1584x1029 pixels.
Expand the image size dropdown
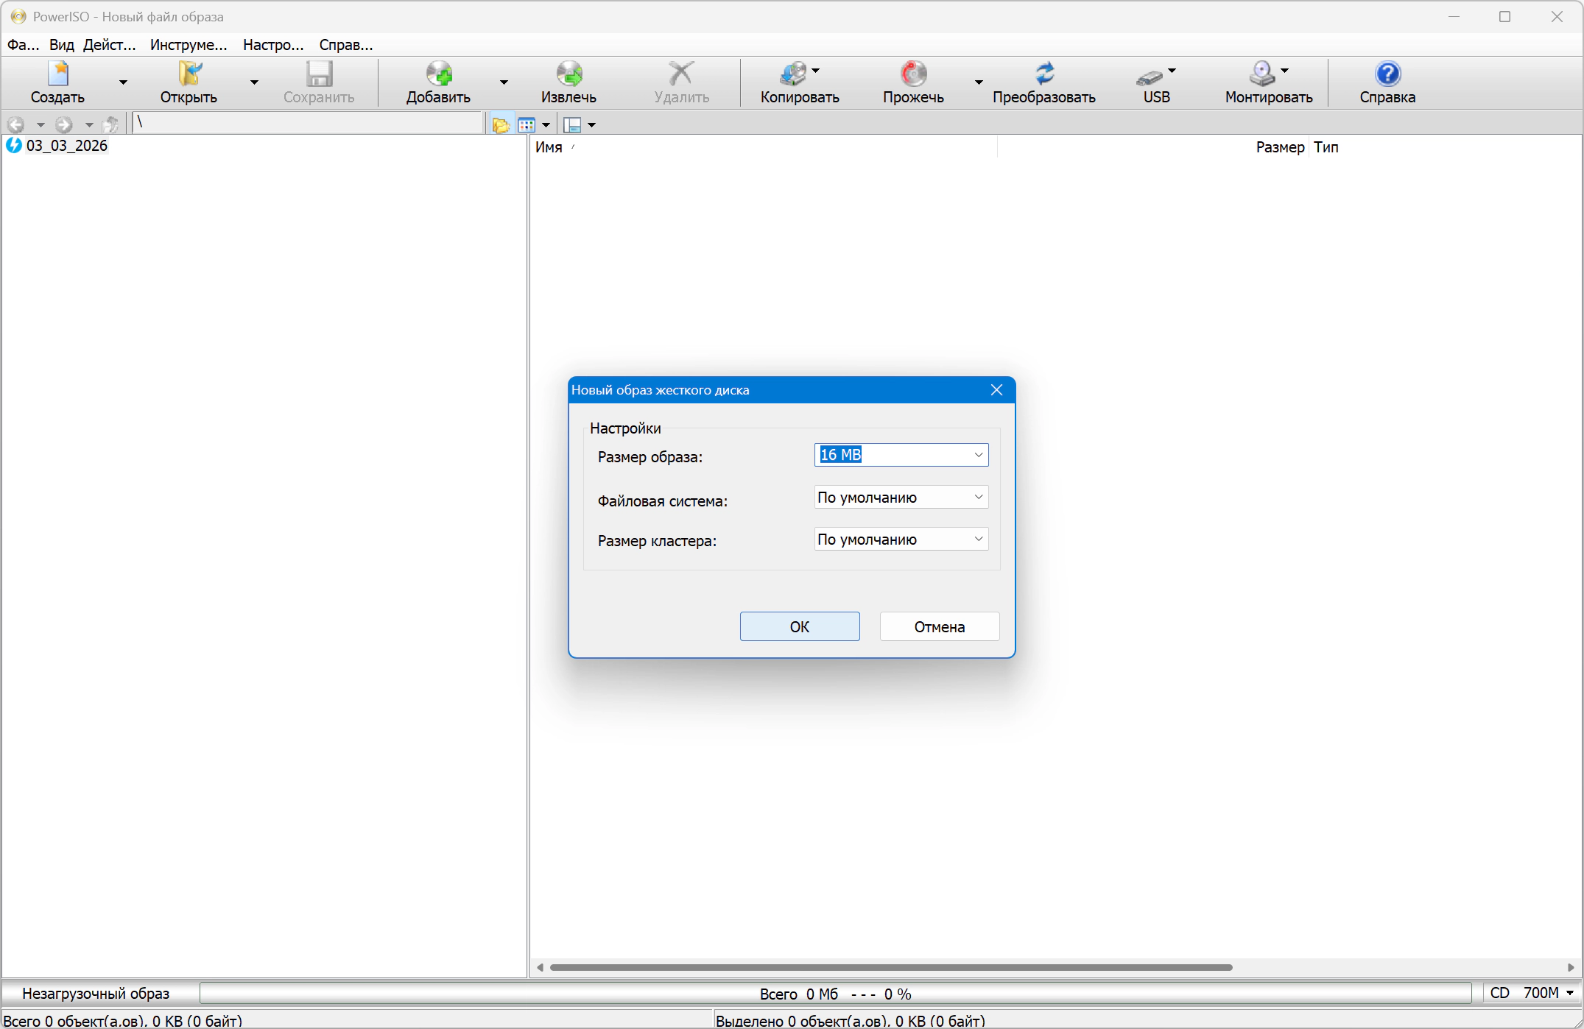click(978, 455)
